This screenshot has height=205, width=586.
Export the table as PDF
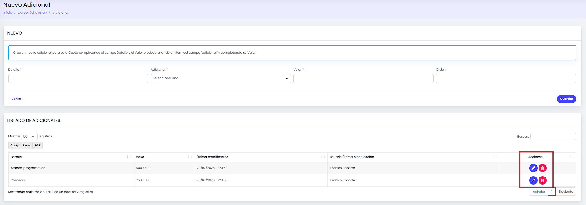[x=38, y=146]
